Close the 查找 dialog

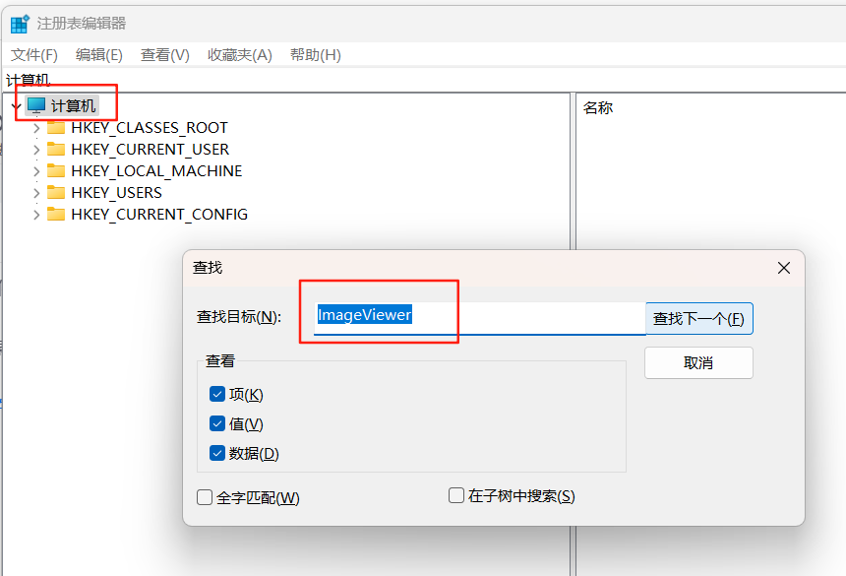pyautogui.click(x=784, y=268)
